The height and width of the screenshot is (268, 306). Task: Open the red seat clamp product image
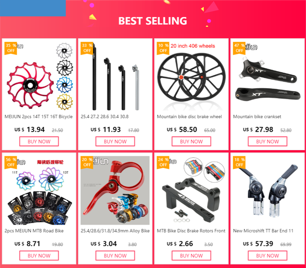pyautogui.click(x=115, y=190)
